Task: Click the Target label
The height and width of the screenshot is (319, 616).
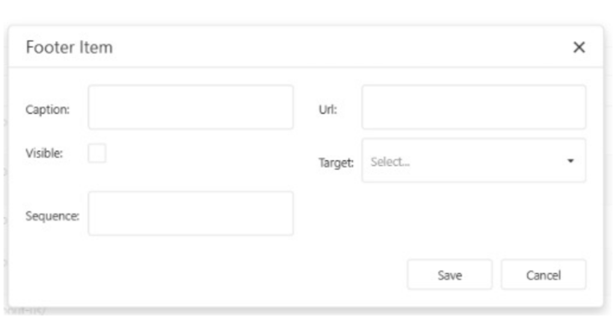Action: (336, 163)
